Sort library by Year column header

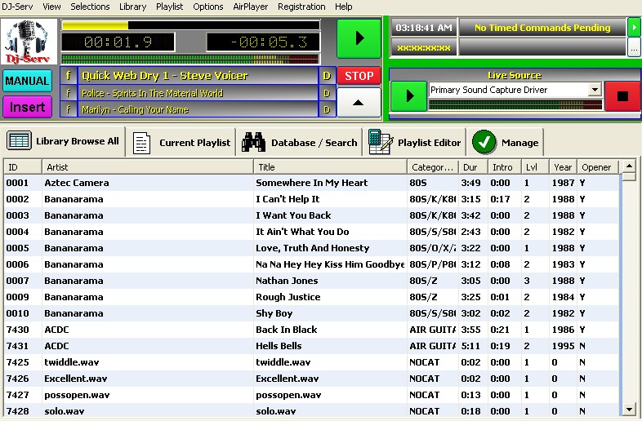pyautogui.click(x=563, y=167)
